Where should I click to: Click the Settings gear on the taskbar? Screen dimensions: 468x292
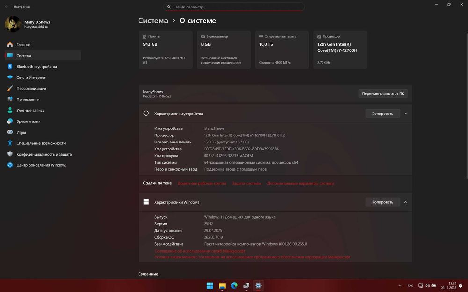tap(258, 285)
